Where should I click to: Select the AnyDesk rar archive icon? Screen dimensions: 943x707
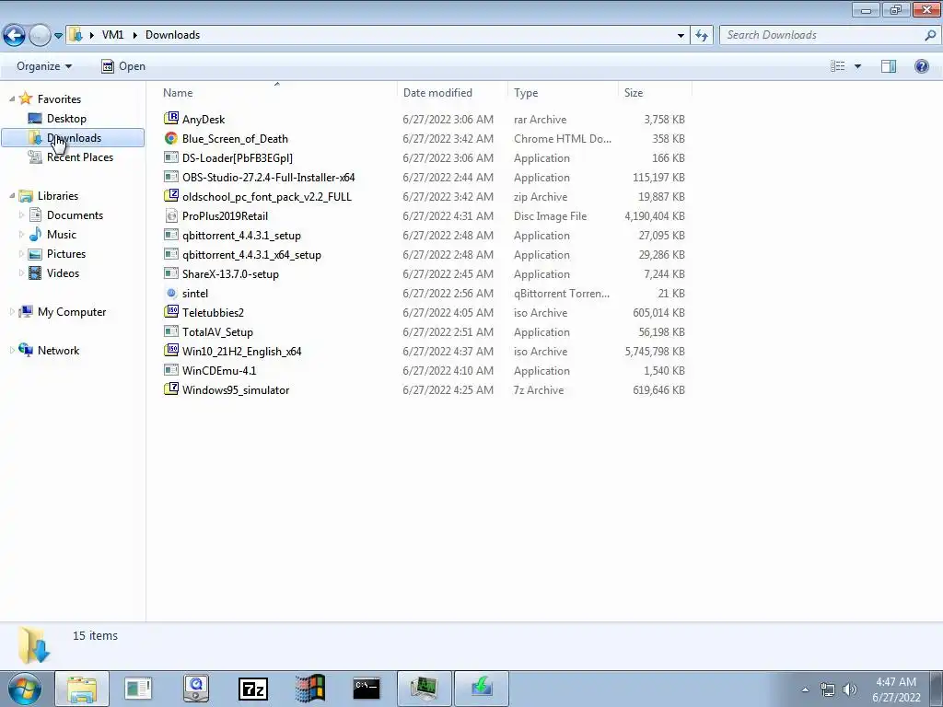pos(171,119)
